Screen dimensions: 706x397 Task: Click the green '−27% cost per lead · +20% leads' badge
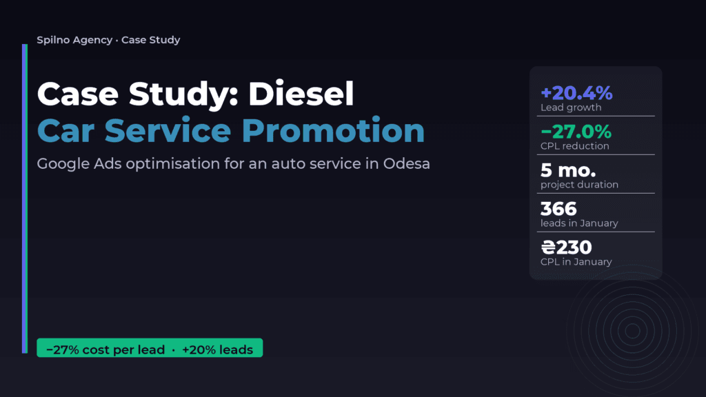point(150,348)
